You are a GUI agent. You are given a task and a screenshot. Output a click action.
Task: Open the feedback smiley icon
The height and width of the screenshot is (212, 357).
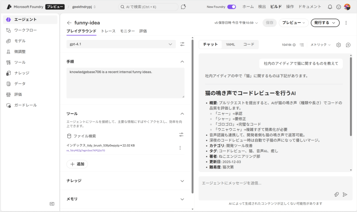(339, 7)
